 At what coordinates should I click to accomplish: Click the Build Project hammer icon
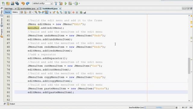(x=56, y=3)
